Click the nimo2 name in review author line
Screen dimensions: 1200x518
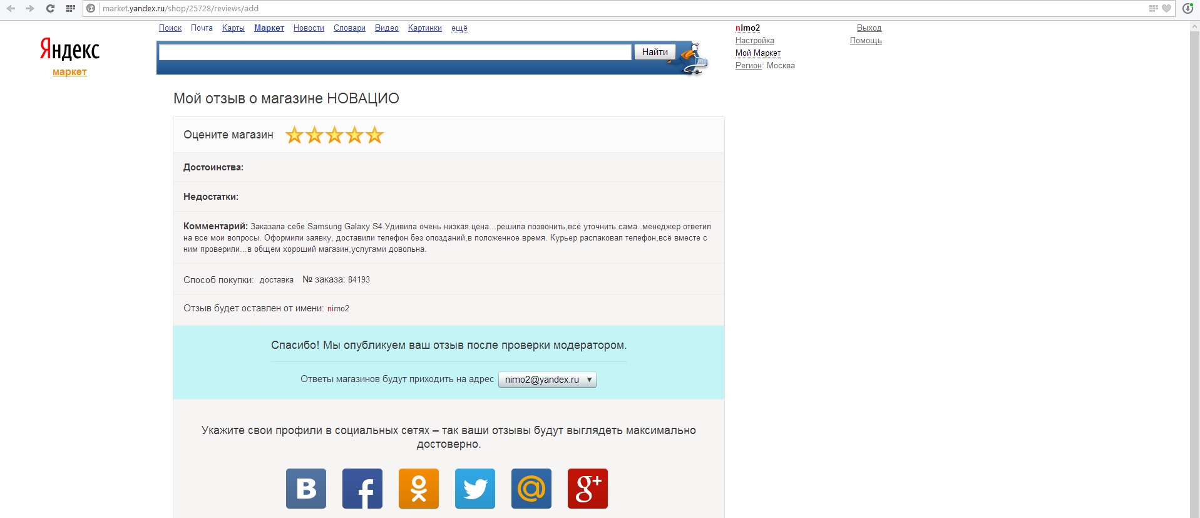click(338, 309)
